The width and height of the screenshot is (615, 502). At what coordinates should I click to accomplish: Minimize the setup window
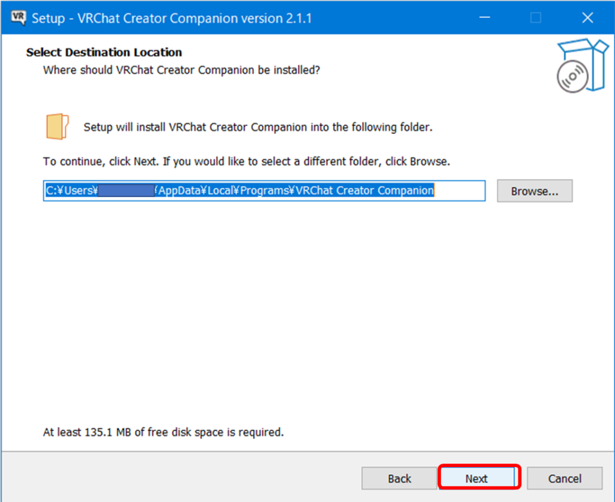pyautogui.click(x=483, y=18)
